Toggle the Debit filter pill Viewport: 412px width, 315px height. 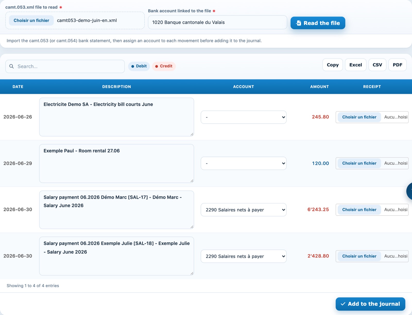coord(139,66)
